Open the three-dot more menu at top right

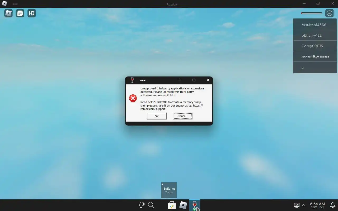click(330, 13)
